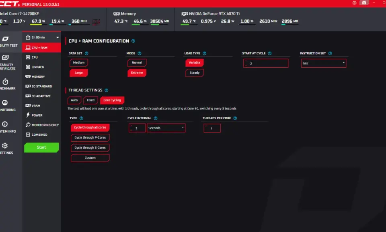Select the CPU test
386x232 pixels.
[41, 57]
